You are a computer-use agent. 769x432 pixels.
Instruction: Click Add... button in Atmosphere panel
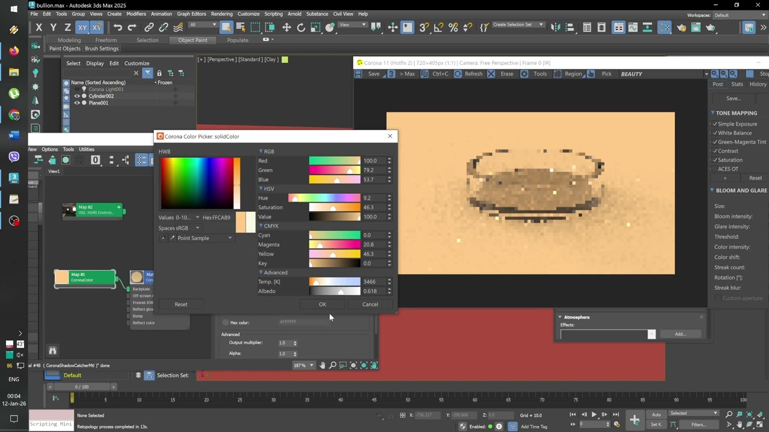click(680, 334)
